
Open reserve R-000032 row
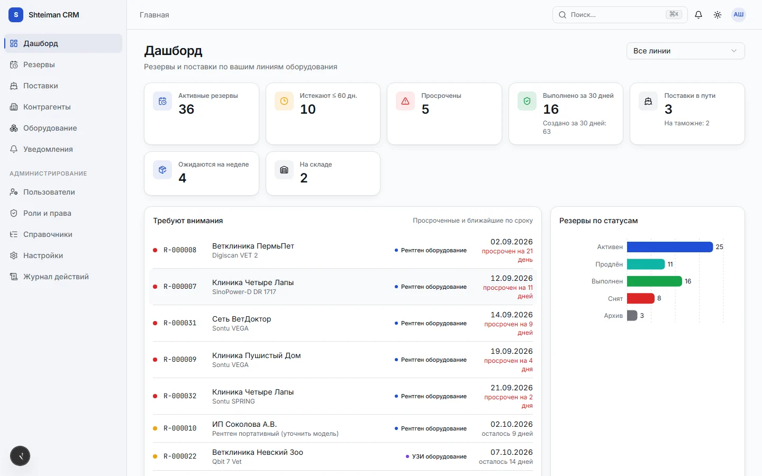tap(343, 396)
